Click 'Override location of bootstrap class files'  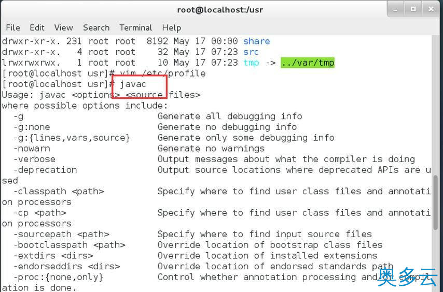click(270, 245)
